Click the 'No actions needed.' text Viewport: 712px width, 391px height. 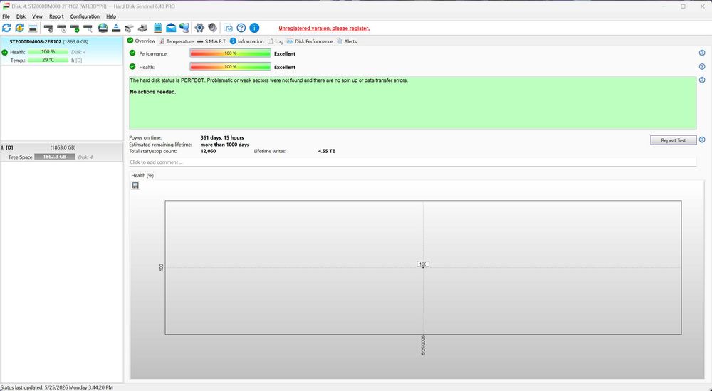coord(153,92)
